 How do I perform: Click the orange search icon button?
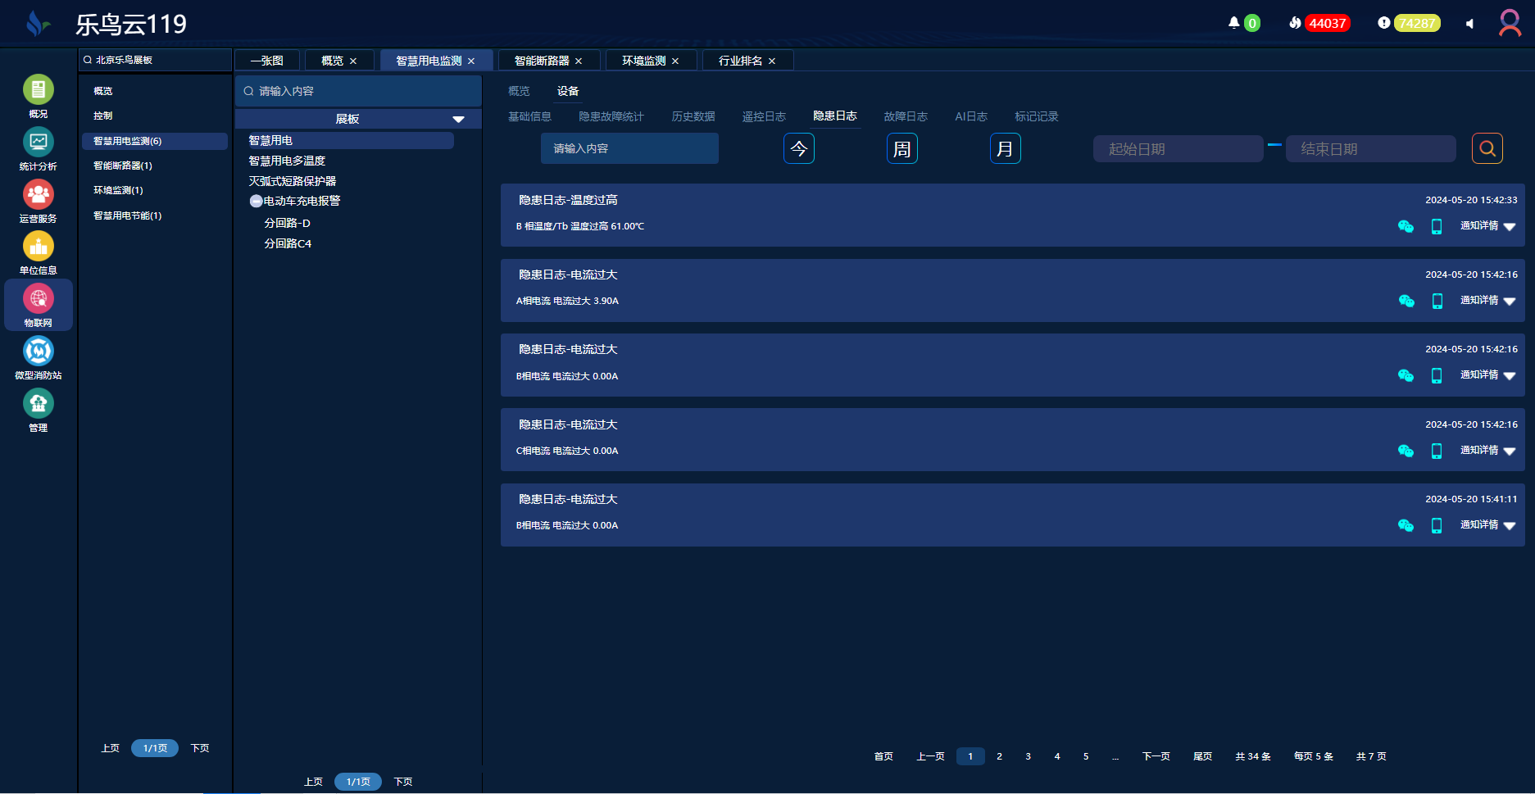tap(1487, 148)
